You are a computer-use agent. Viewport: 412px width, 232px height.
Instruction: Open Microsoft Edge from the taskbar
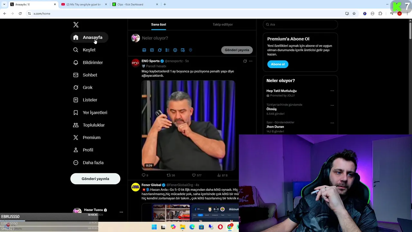(x=192, y=227)
